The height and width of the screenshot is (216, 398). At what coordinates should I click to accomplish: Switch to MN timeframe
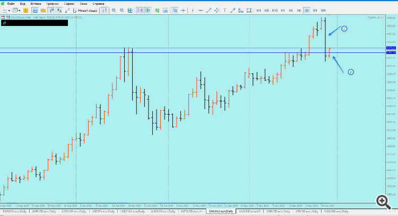point(323,11)
